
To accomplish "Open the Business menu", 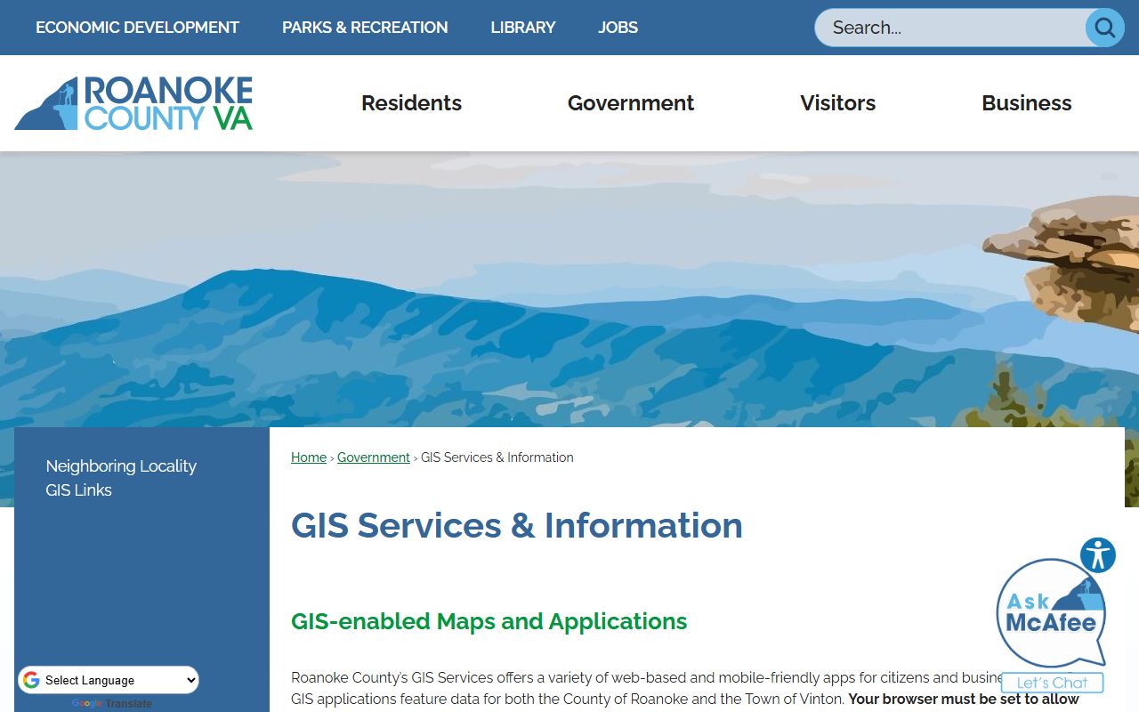I will [x=1026, y=103].
